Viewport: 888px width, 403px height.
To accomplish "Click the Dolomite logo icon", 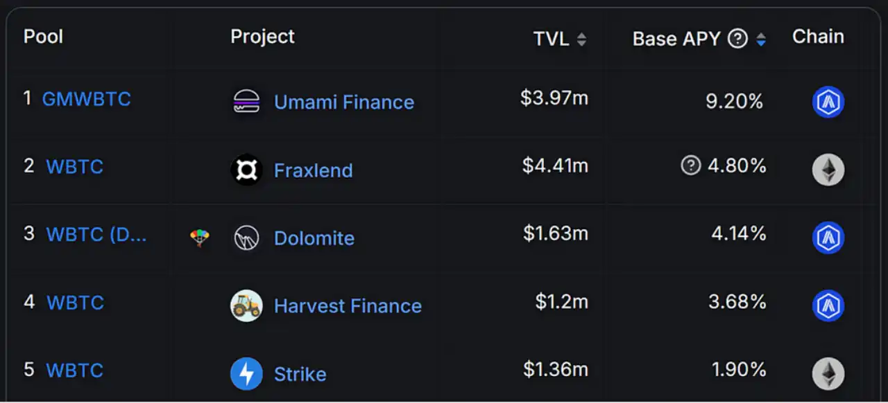I will [246, 238].
